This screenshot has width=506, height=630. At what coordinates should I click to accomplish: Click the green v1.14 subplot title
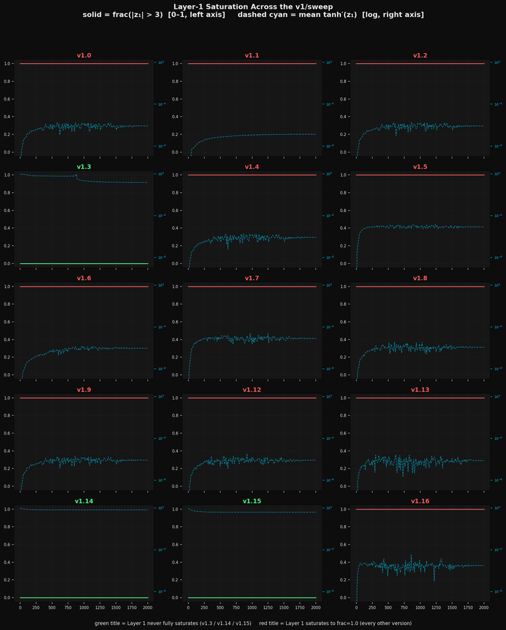click(x=84, y=501)
